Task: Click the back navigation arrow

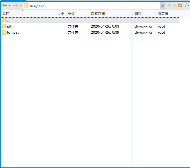Action: pos(4,5)
